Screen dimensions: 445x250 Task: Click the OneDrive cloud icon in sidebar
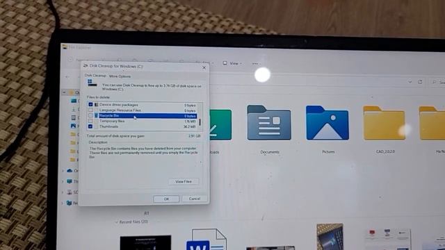tap(70, 171)
